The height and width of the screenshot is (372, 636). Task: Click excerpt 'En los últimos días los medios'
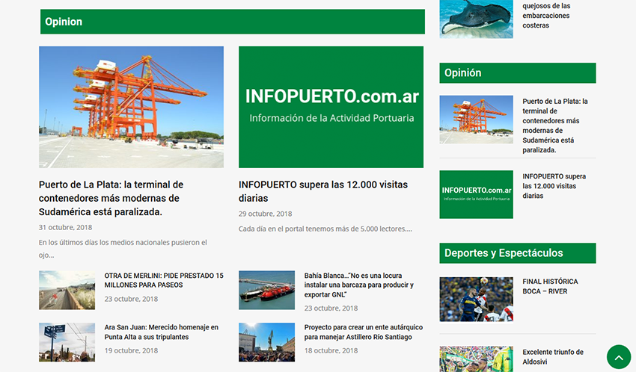click(123, 249)
